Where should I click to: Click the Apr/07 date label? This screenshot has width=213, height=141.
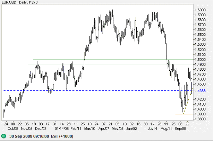104,129
